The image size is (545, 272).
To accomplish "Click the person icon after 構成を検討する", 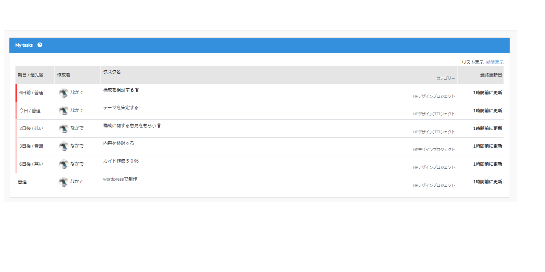I will click(x=137, y=90).
